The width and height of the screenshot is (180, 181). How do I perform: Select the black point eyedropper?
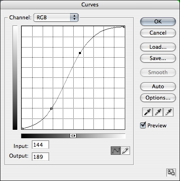coord(147,112)
